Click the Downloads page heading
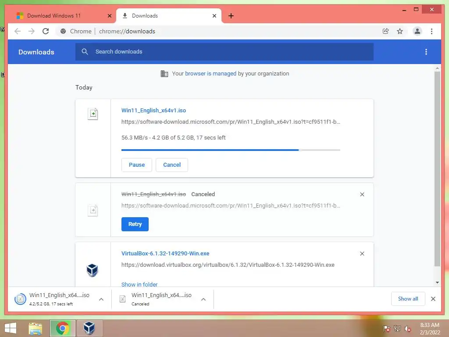 click(36, 52)
